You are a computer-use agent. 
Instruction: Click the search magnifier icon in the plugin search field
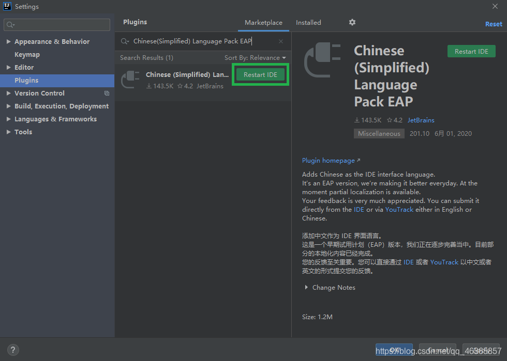click(x=125, y=41)
